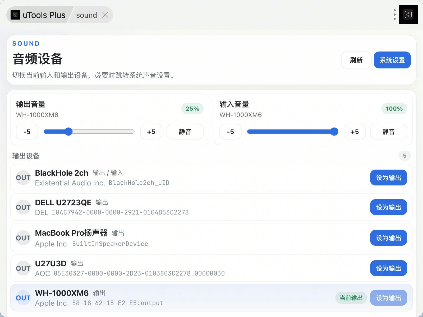Click OUT badge of BlackHole 2ch
423x317 pixels.
(x=23, y=178)
